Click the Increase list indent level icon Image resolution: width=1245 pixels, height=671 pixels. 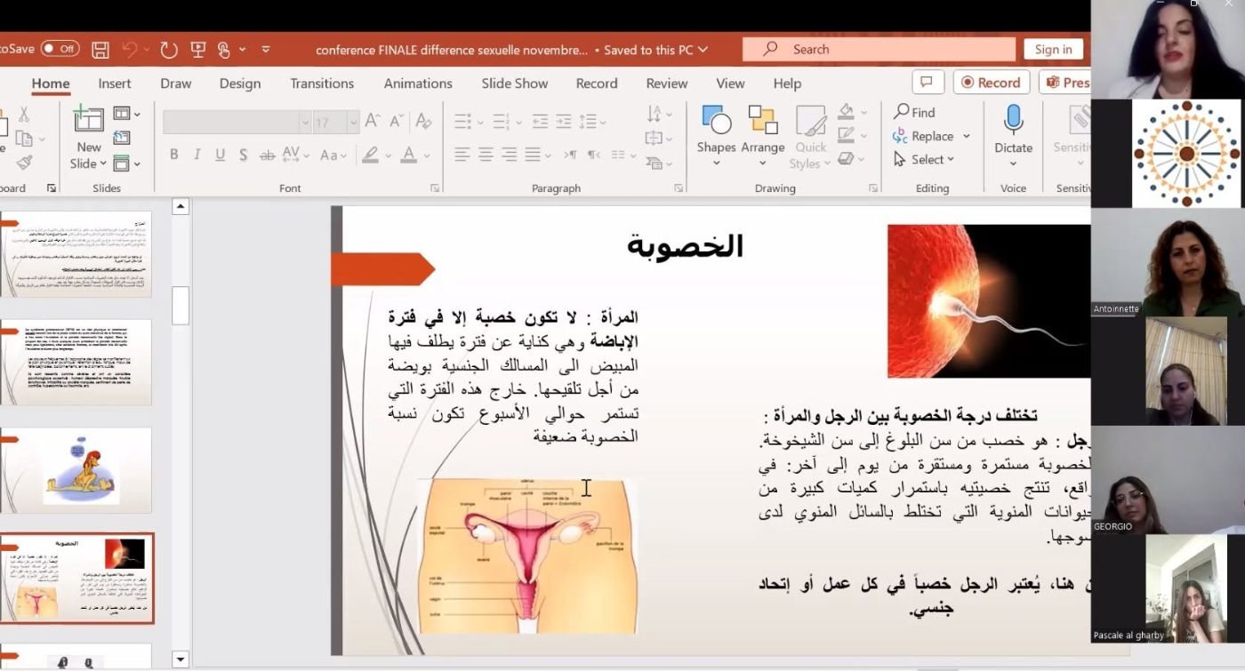point(564,121)
